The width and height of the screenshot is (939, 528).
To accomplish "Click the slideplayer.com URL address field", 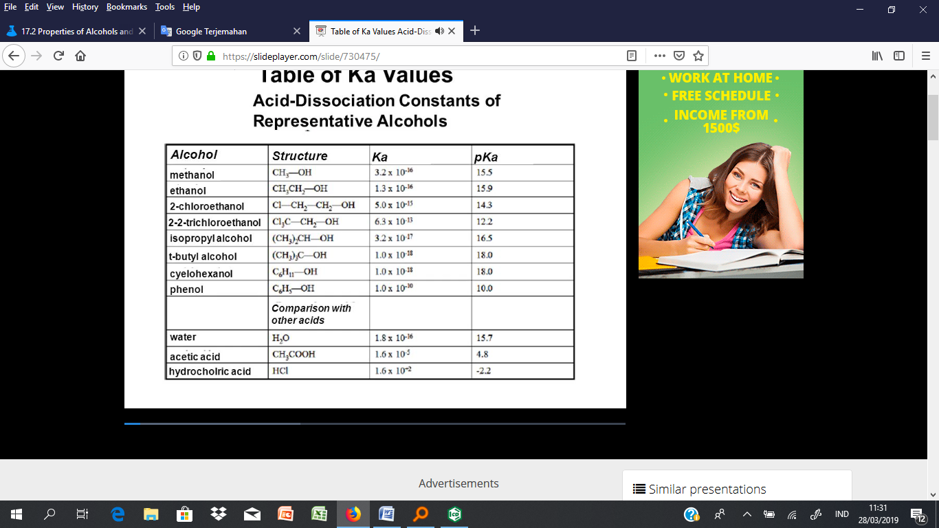I will [x=412, y=56].
